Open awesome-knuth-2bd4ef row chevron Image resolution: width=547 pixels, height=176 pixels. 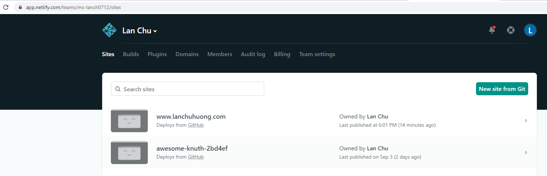coord(526,152)
